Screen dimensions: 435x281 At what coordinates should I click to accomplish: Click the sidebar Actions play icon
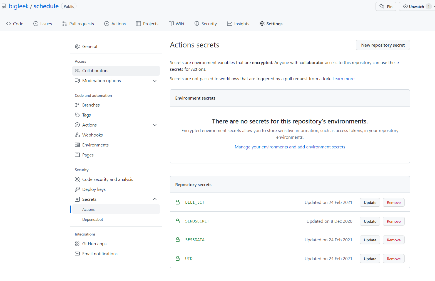tap(77, 125)
